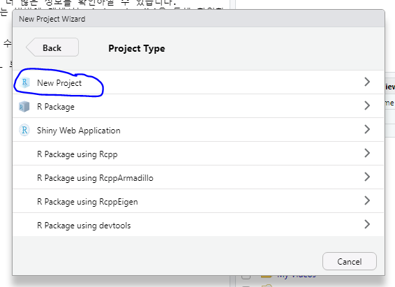Click the New Project Wizard title bar
Screen dimensions: 395x287
tap(198, 19)
